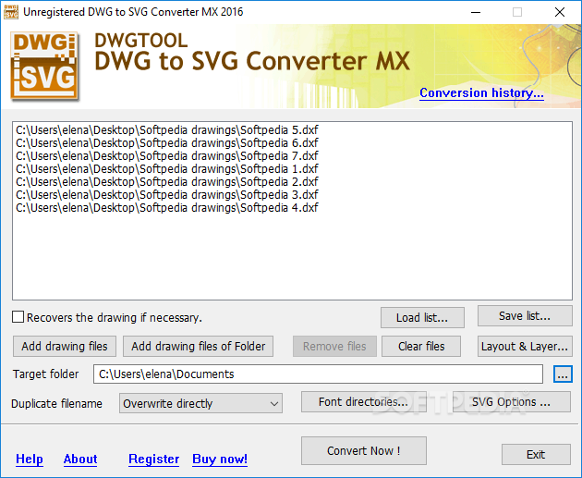Select Softpedia 6.dxf in file list
Viewport: 582px width, 478px height.
coord(167,143)
